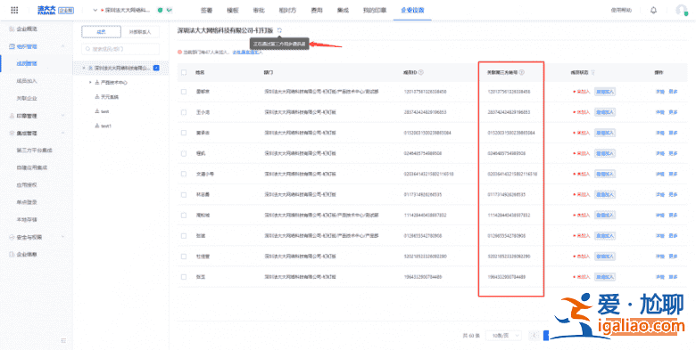The image size is (696, 350).
Task: Check the row with member ID 02464857...
Action: click(x=184, y=153)
